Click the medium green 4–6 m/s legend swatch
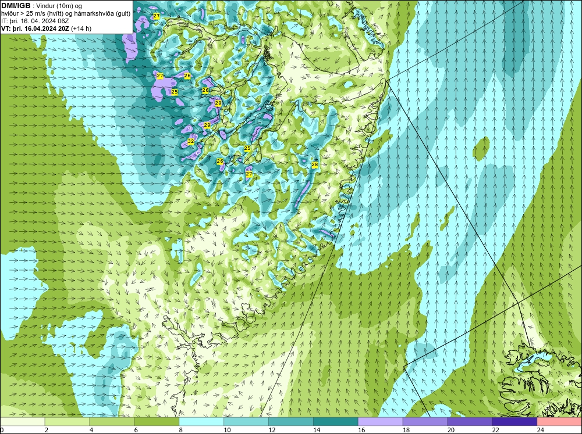The image size is (582, 434). 112,422
